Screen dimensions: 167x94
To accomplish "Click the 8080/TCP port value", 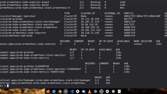I will point(130,30).
